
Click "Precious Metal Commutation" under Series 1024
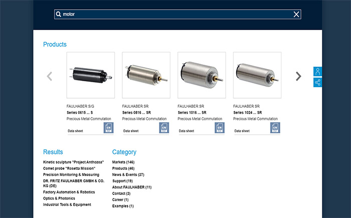pyautogui.click(x=255, y=119)
